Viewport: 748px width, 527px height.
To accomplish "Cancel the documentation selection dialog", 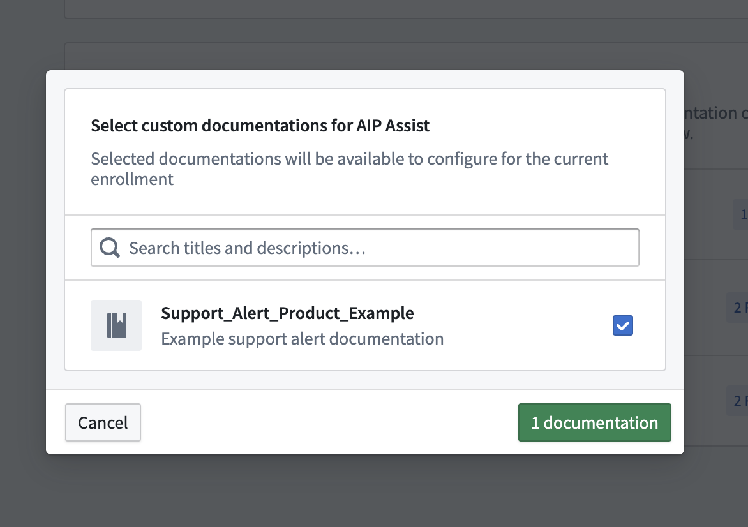I will pos(103,422).
